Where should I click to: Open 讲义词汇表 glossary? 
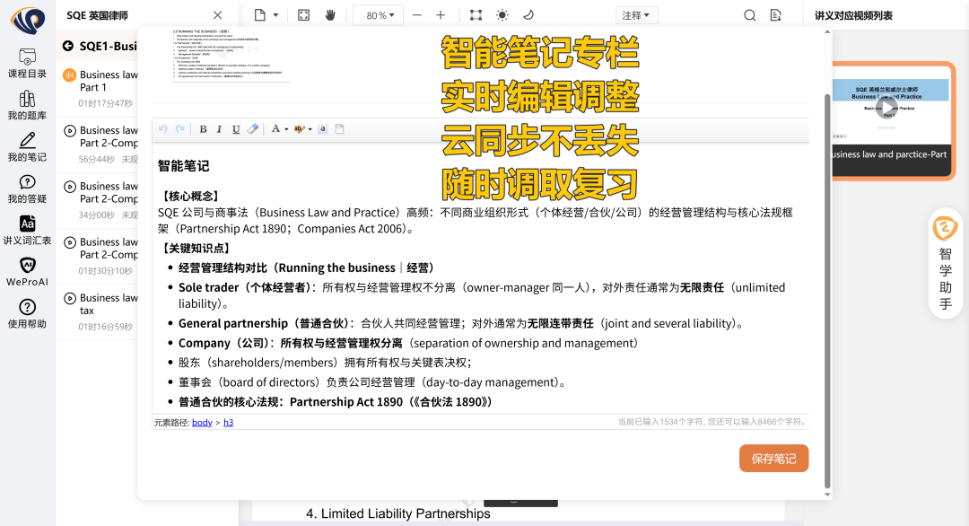[x=27, y=230]
